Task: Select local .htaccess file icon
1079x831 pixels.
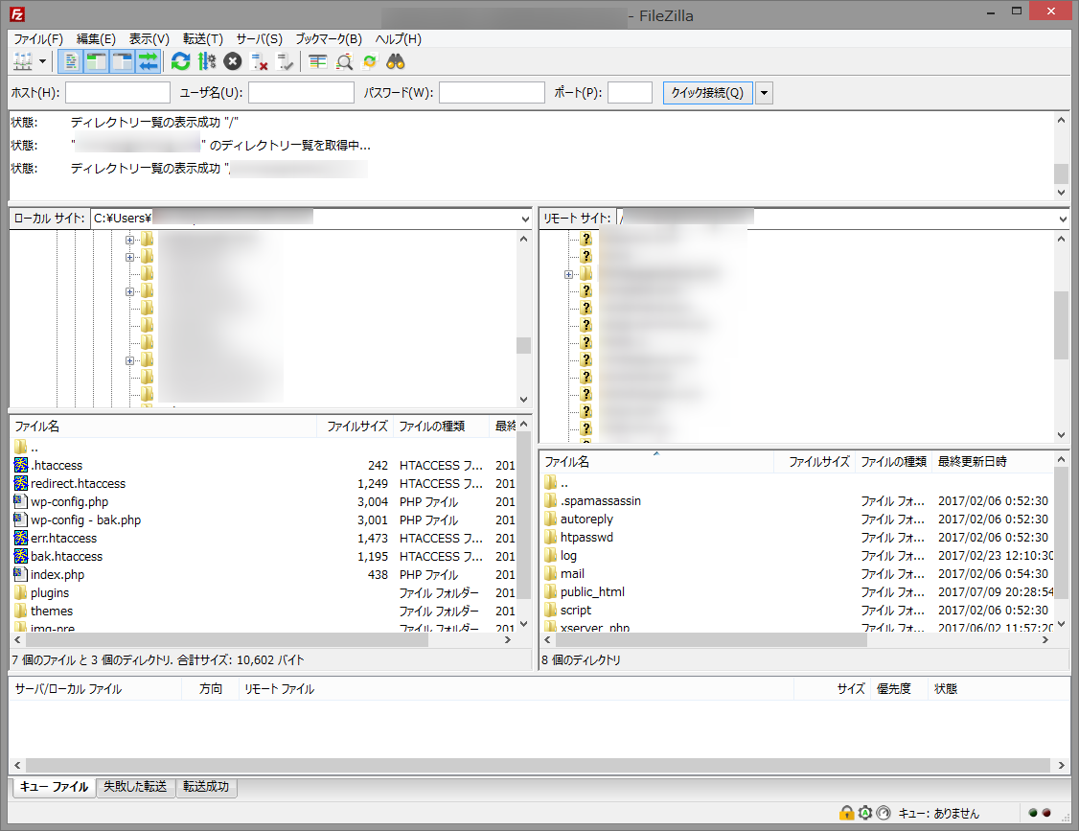Action: (21, 465)
